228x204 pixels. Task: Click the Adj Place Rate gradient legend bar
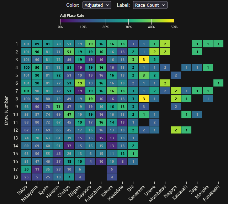[117, 21]
